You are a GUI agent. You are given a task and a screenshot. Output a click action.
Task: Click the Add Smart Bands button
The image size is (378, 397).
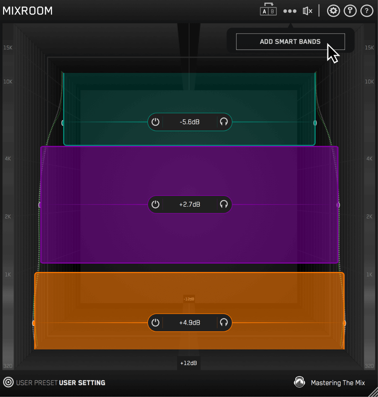290,42
